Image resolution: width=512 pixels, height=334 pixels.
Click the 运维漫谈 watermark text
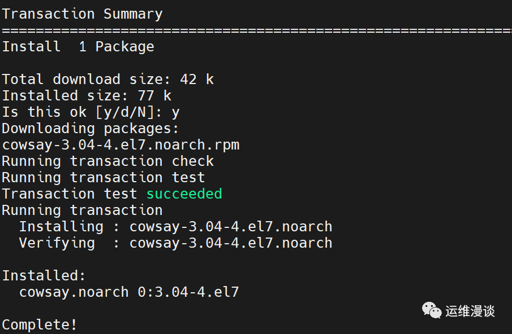coord(470,311)
